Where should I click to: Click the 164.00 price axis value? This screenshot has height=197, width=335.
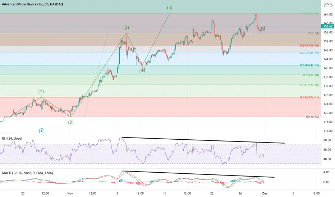[x=328, y=14]
